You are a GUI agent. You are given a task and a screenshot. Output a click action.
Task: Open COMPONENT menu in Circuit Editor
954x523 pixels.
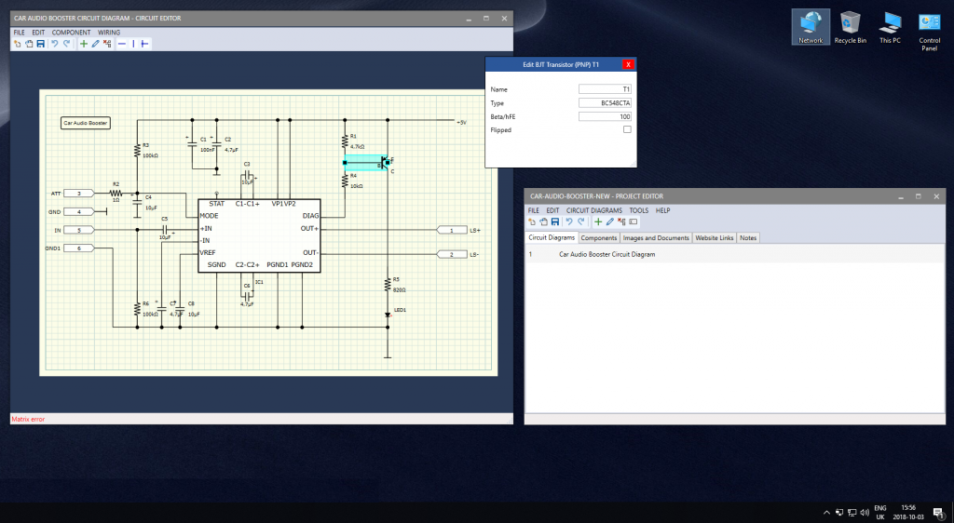71,33
